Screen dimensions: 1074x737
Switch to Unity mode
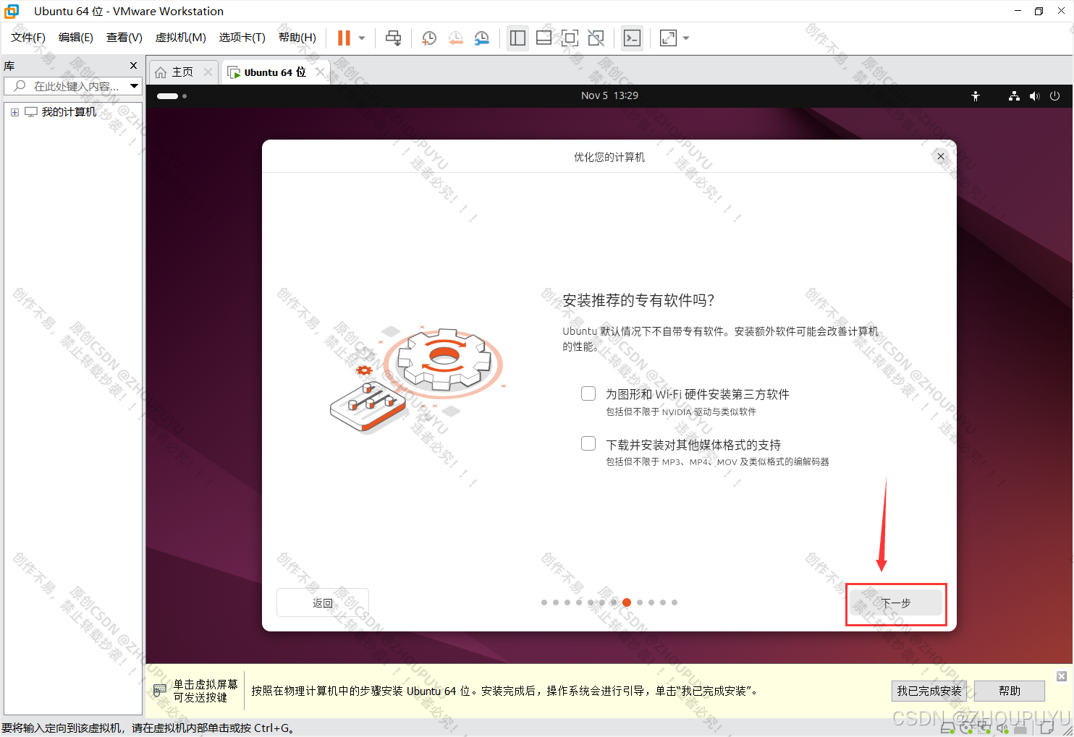tap(596, 38)
